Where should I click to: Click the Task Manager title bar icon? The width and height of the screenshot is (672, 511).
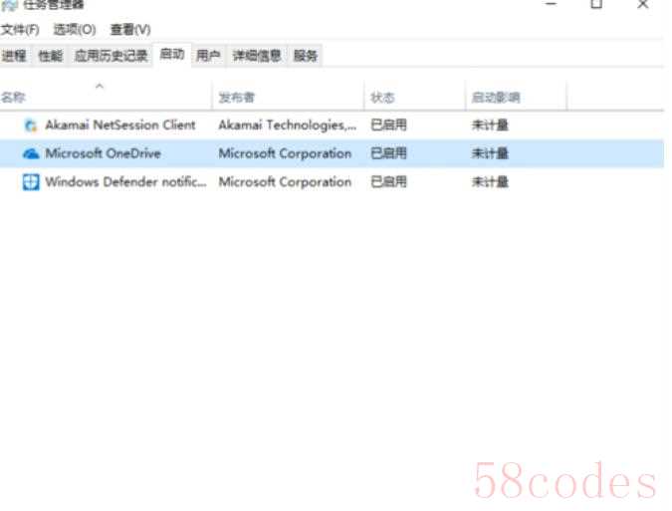coord(9,5)
